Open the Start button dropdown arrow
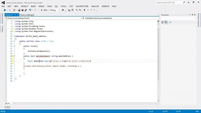 (x=48, y=10)
